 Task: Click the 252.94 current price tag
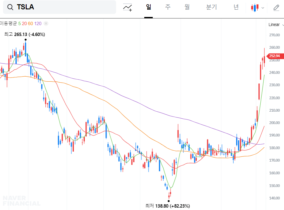tap(275, 56)
